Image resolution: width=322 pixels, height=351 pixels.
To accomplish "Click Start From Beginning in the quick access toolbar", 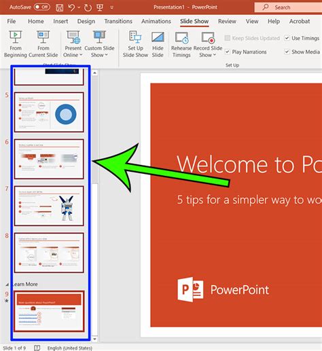I will point(100,7).
